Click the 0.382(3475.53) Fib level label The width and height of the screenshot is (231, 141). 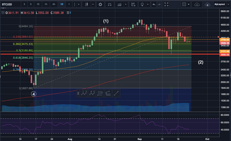tap(23, 44)
